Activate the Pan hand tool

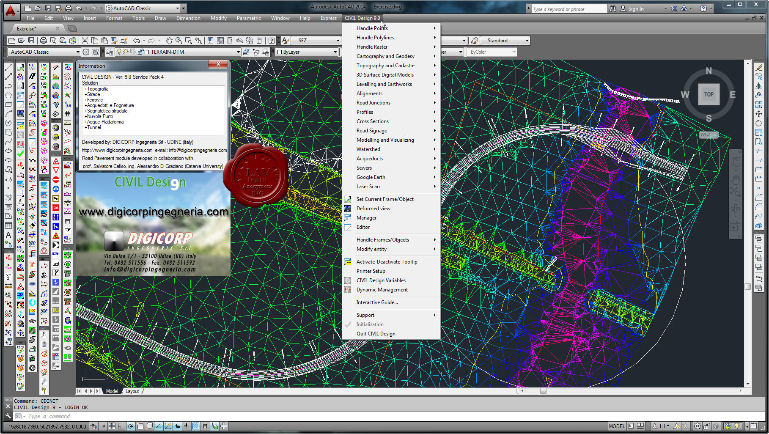point(169,41)
